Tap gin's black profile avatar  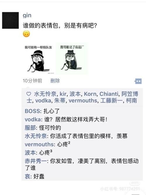11,20
